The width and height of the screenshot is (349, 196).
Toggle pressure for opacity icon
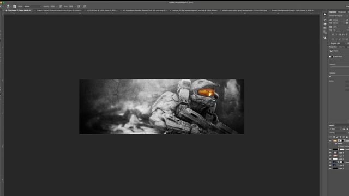point(61,7)
